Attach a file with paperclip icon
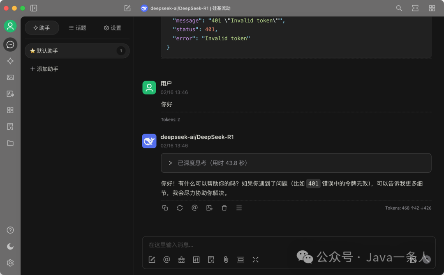This screenshot has width=444, height=275. click(226, 259)
